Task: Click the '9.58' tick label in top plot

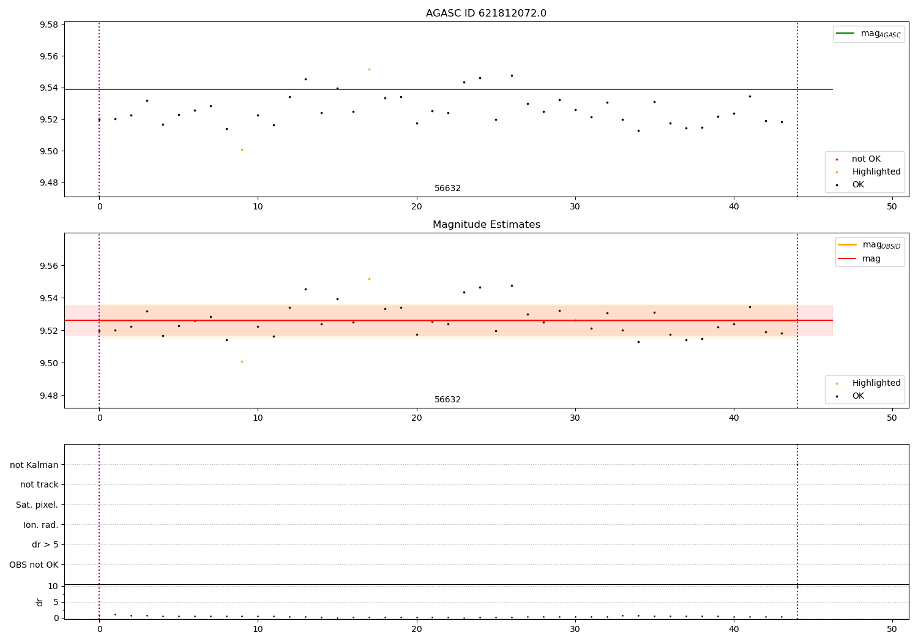Action: tap(49, 25)
